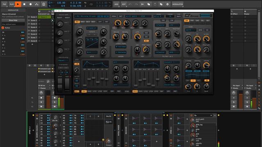Open Classic oscillator mode dropdown
The image size is (262, 147).
tap(92, 28)
